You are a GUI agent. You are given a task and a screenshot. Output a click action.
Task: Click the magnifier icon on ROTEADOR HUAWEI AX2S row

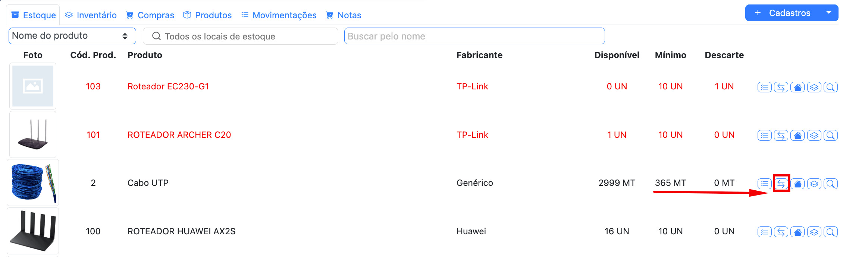tap(831, 231)
